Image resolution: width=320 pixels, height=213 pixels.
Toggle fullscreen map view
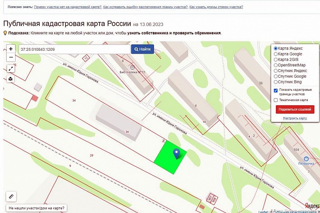click(x=11, y=69)
